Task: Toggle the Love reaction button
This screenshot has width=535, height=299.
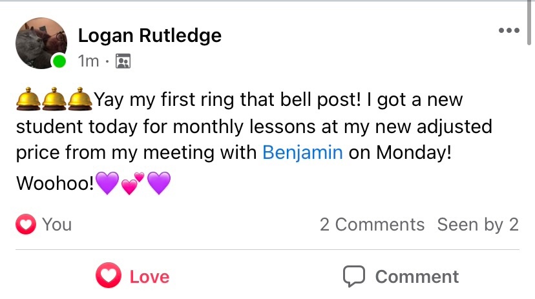Action: click(132, 276)
